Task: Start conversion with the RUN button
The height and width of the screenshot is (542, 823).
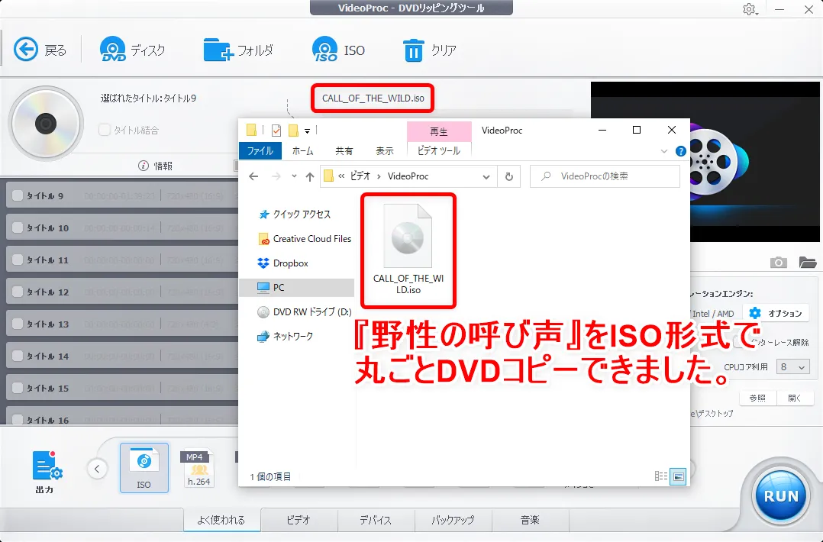Action: tap(780, 495)
